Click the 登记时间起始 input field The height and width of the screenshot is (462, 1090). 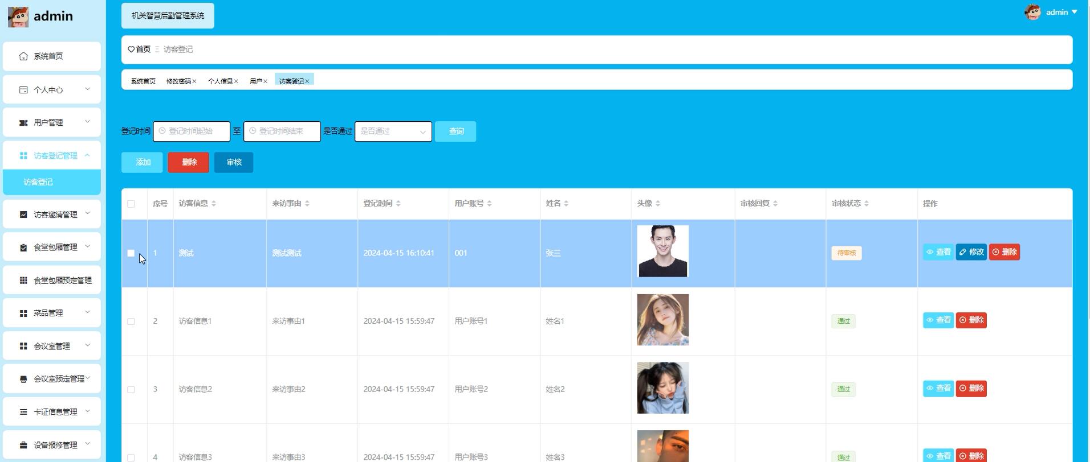click(x=192, y=131)
